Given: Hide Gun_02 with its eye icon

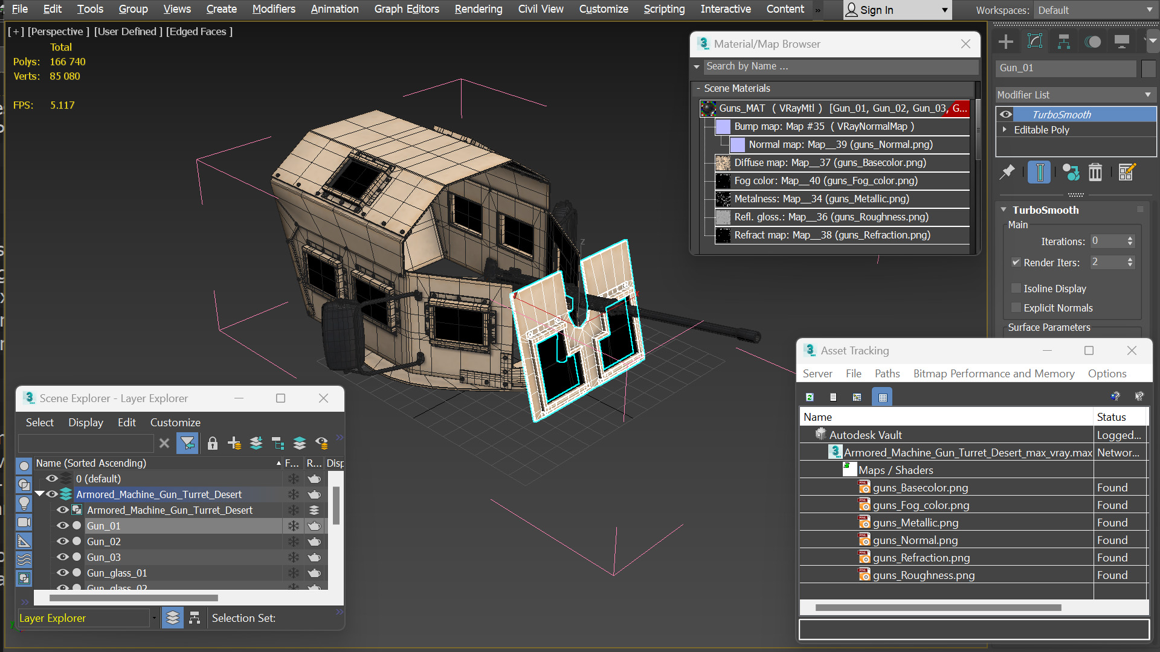Looking at the screenshot, I should [62, 542].
